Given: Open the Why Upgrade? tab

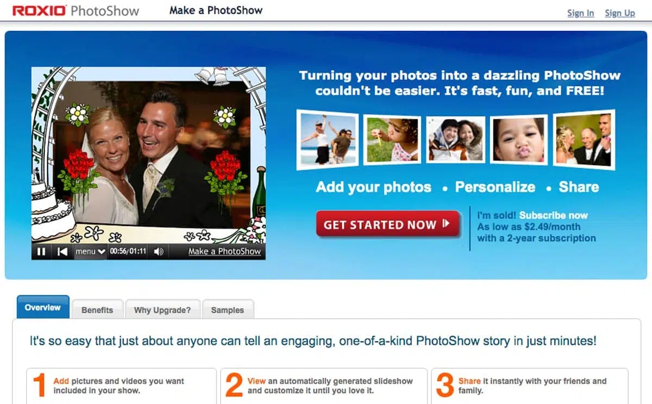Looking at the screenshot, I should [x=162, y=310].
